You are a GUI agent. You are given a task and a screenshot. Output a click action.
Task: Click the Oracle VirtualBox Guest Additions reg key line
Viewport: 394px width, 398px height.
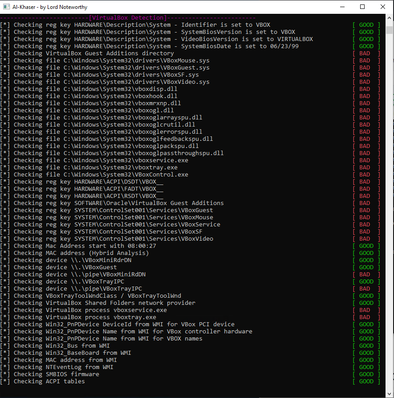coord(190,203)
